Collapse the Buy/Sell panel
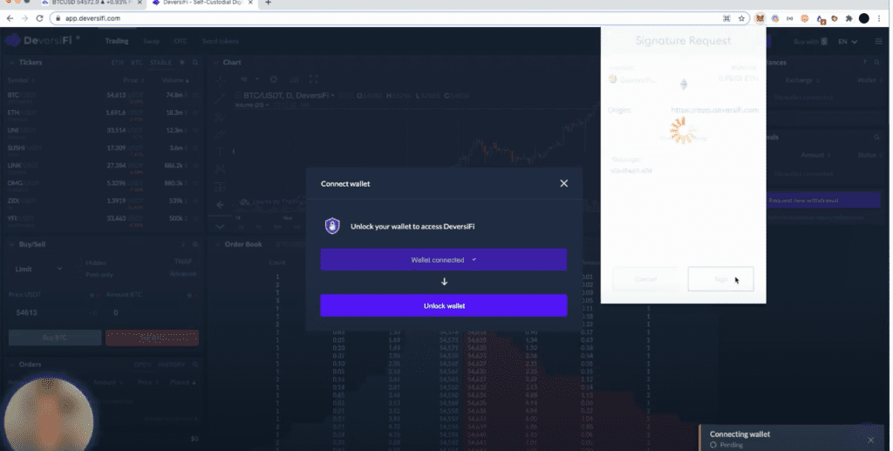Image resolution: width=893 pixels, height=451 pixels. (11, 244)
